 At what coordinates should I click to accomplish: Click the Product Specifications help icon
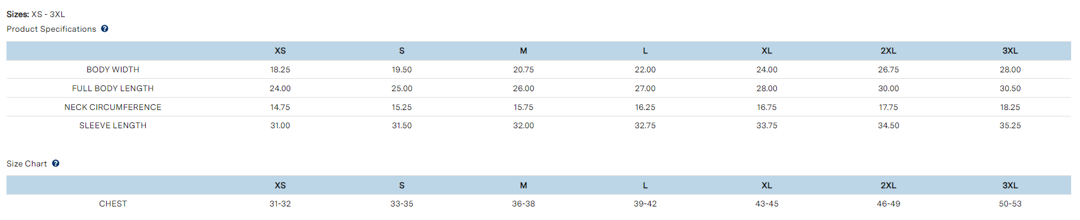[x=104, y=28]
